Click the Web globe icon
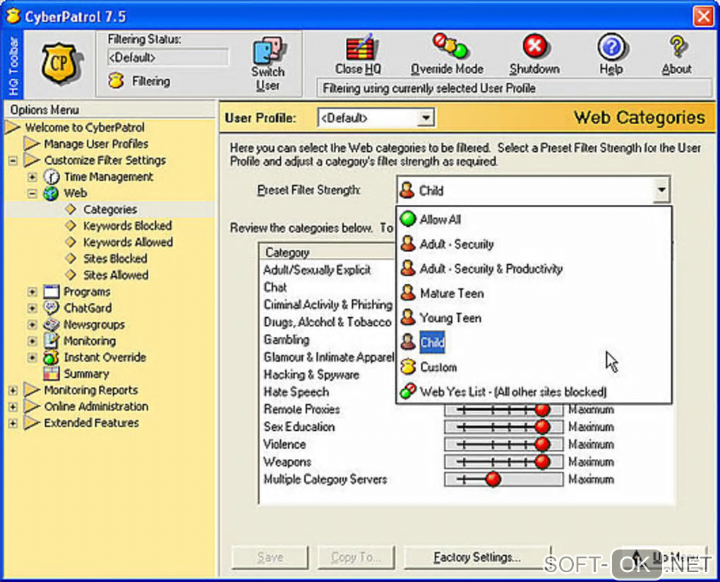The image size is (720, 582). click(x=51, y=194)
